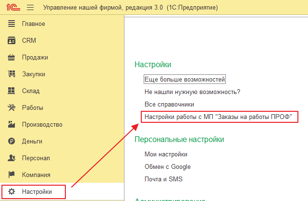Screen dimensions: 308x201
Task: Click the Компания flag icon
Action: tap(12, 175)
